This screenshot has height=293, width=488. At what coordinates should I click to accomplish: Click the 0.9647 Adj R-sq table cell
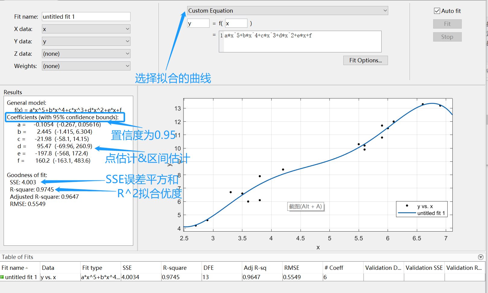point(262,277)
